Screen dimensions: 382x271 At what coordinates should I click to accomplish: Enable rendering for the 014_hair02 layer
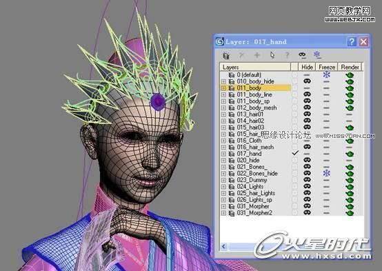[x=350, y=121]
